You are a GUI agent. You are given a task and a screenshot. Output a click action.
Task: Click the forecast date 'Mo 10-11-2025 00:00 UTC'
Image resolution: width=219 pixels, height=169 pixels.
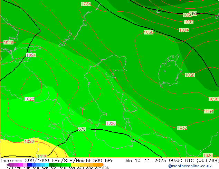pos(160,161)
